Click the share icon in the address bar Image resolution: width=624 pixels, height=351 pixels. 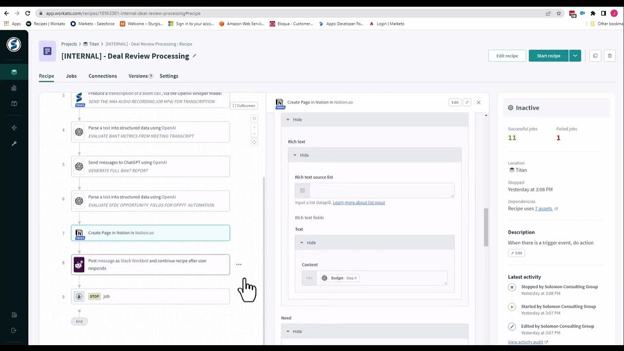[x=548, y=13]
